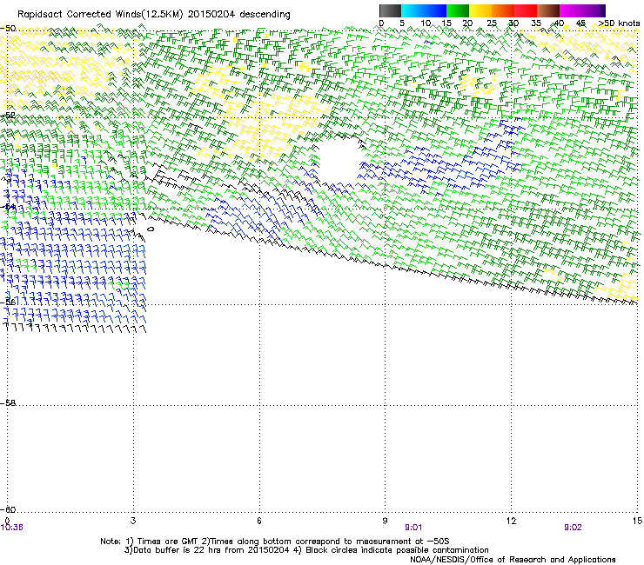
Task: Click the latitude label '-60'
Action: point(8,509)
